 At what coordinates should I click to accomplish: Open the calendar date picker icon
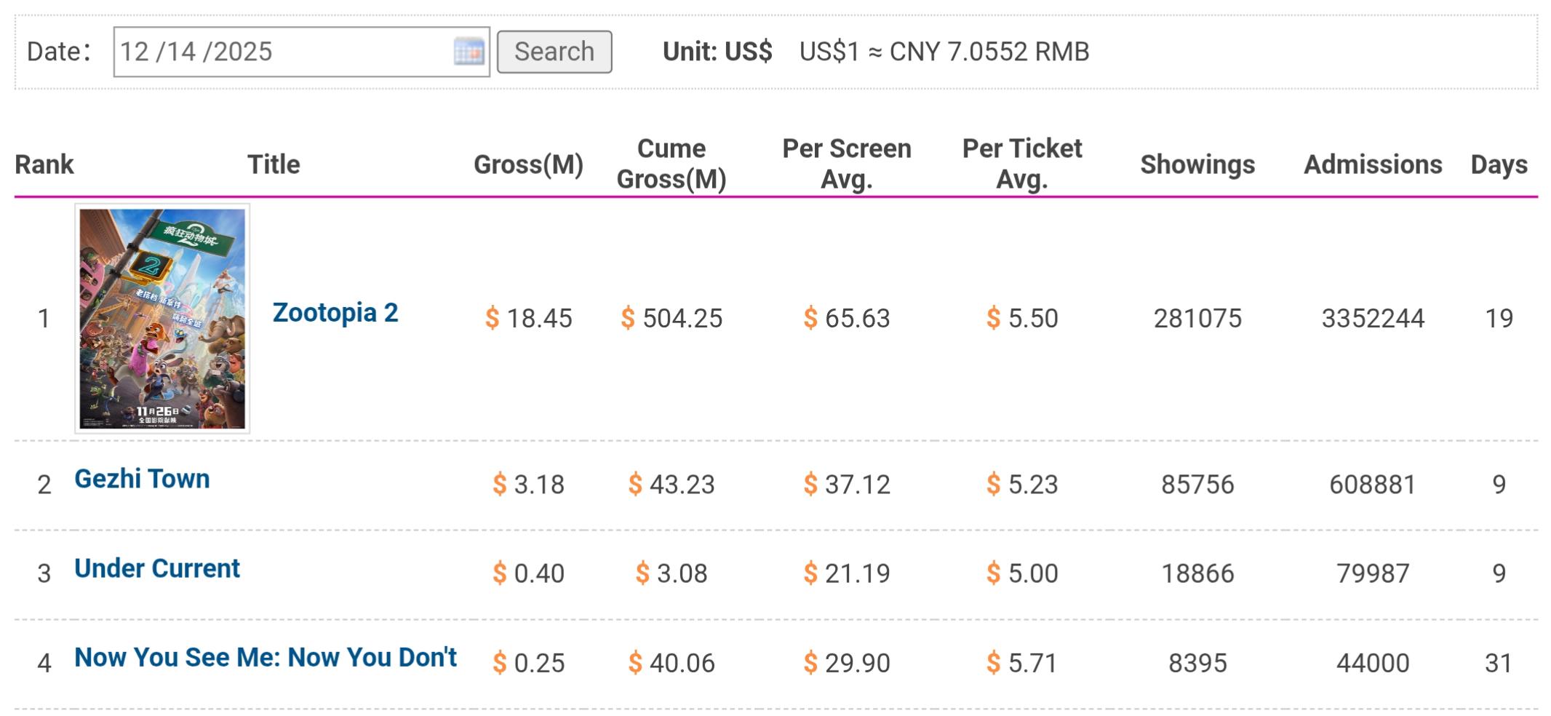tap(469, 52)
